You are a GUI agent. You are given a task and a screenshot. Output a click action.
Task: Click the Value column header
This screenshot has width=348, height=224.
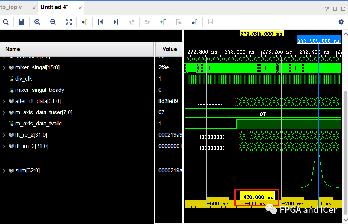pos(170,49)
